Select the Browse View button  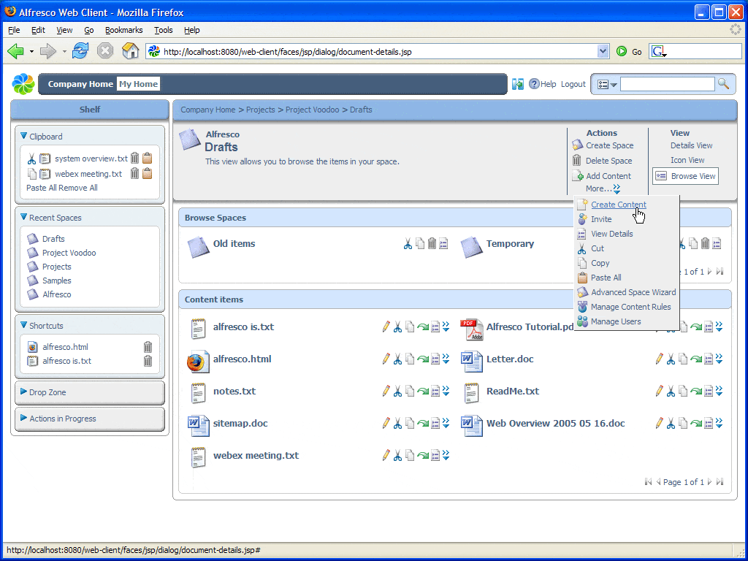685,176
